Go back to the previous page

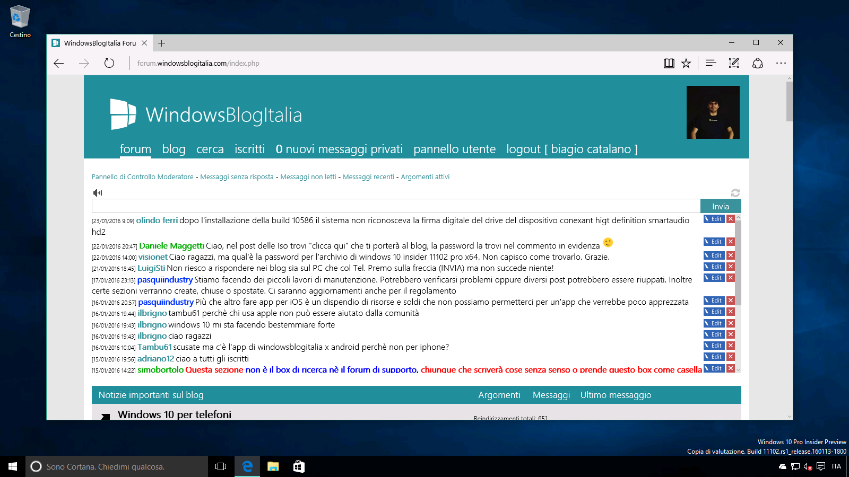pyautogui.click(x=59, y=63)
